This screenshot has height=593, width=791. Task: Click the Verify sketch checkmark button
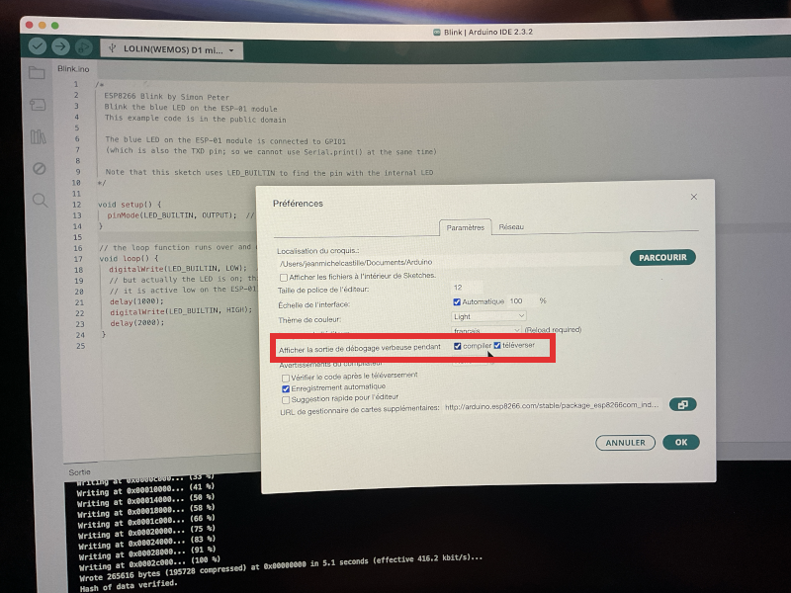click(38, 46)
